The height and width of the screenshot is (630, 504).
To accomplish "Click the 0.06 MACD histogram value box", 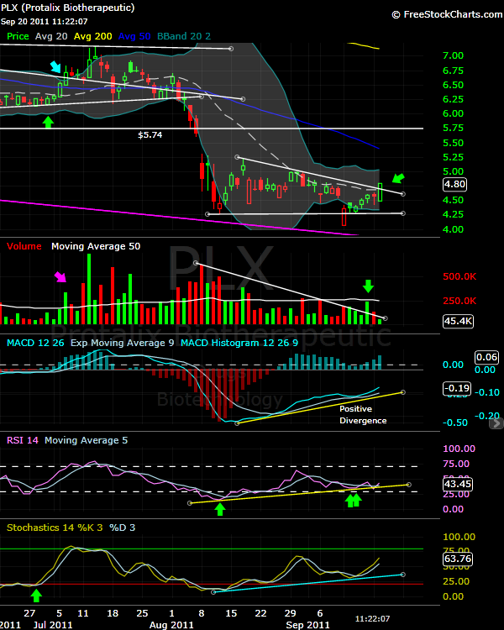I will click(486, 357).
